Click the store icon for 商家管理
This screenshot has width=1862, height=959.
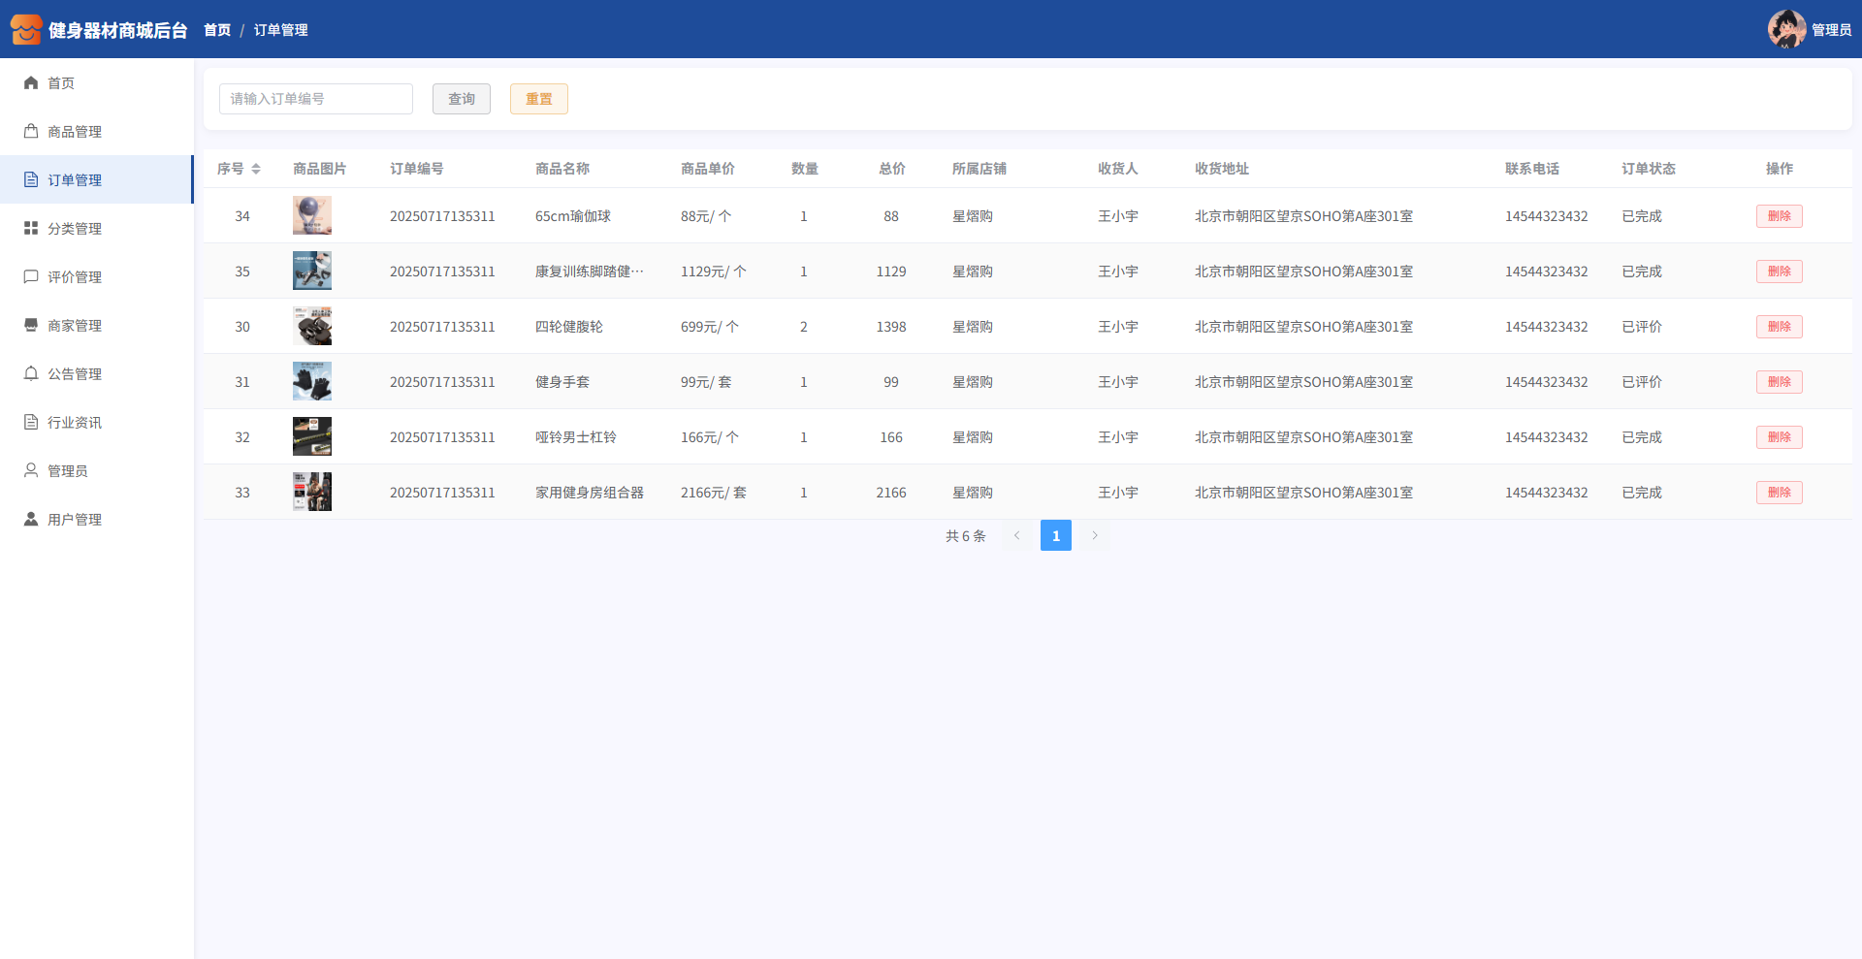tap(31, 325)
